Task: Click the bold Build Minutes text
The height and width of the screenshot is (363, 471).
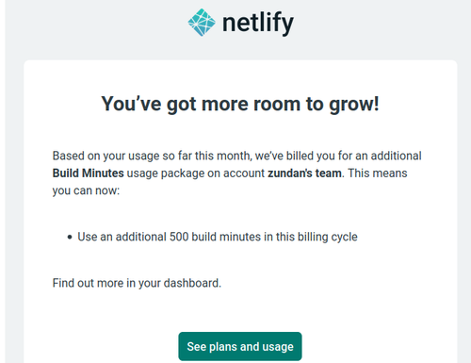Action: (x=89, y=173)
